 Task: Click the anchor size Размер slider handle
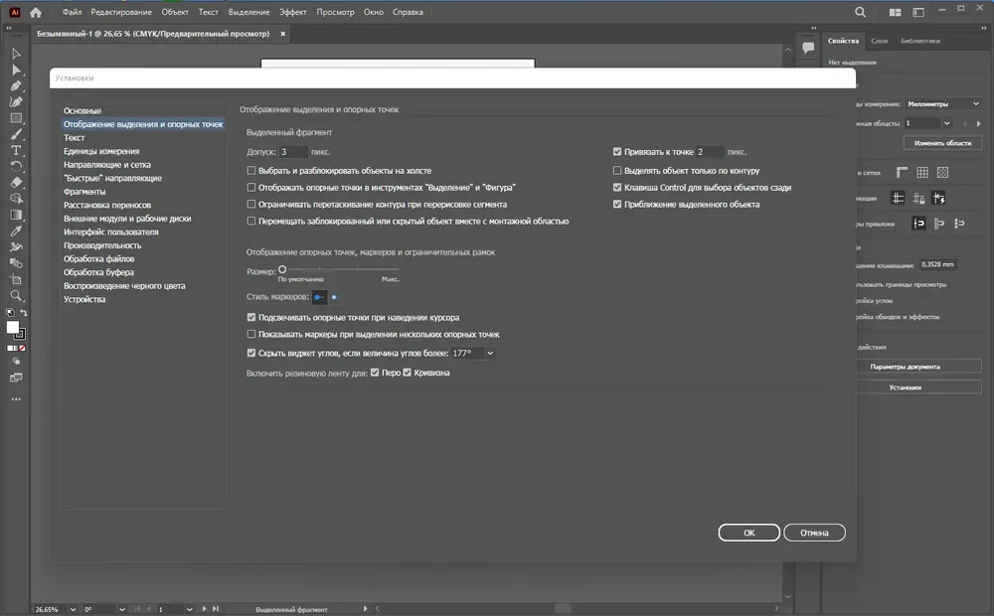click(x=282, y=269)
